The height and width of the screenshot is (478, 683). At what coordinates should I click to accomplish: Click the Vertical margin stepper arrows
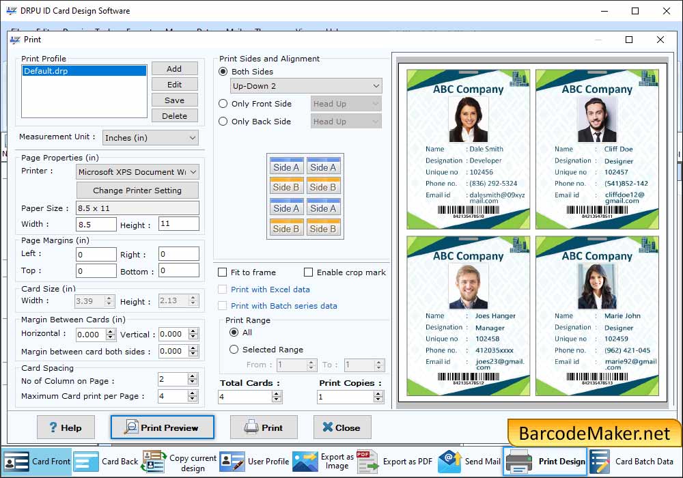coord(193,334)
